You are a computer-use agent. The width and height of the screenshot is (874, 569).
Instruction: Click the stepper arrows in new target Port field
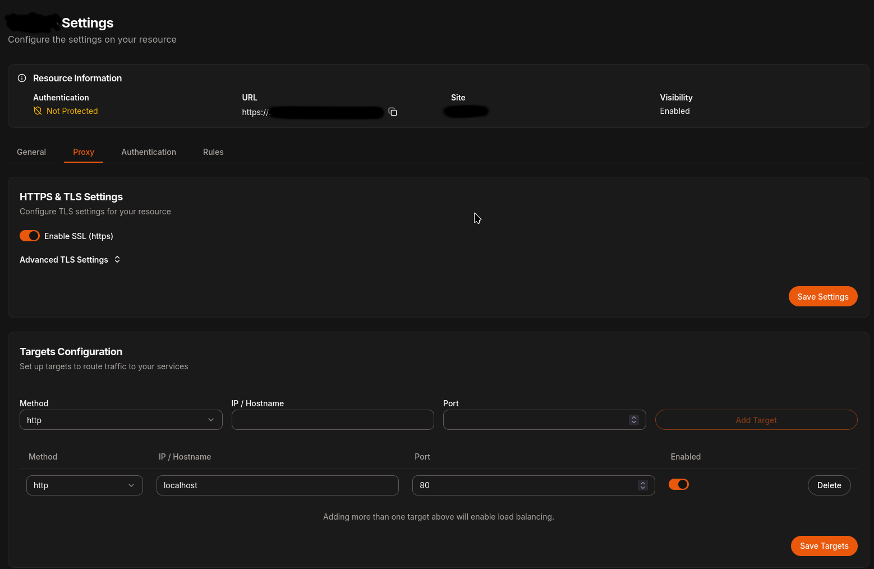[x=633, y=420]
